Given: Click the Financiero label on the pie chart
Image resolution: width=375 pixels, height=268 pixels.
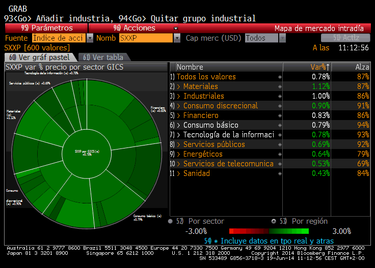Looking at the screenshot, I should (158, 109).
